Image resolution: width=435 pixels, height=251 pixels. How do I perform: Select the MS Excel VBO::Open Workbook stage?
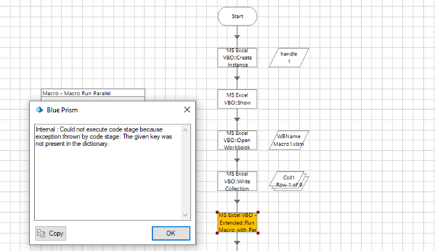pyautogui.click(x=237, y=140)
